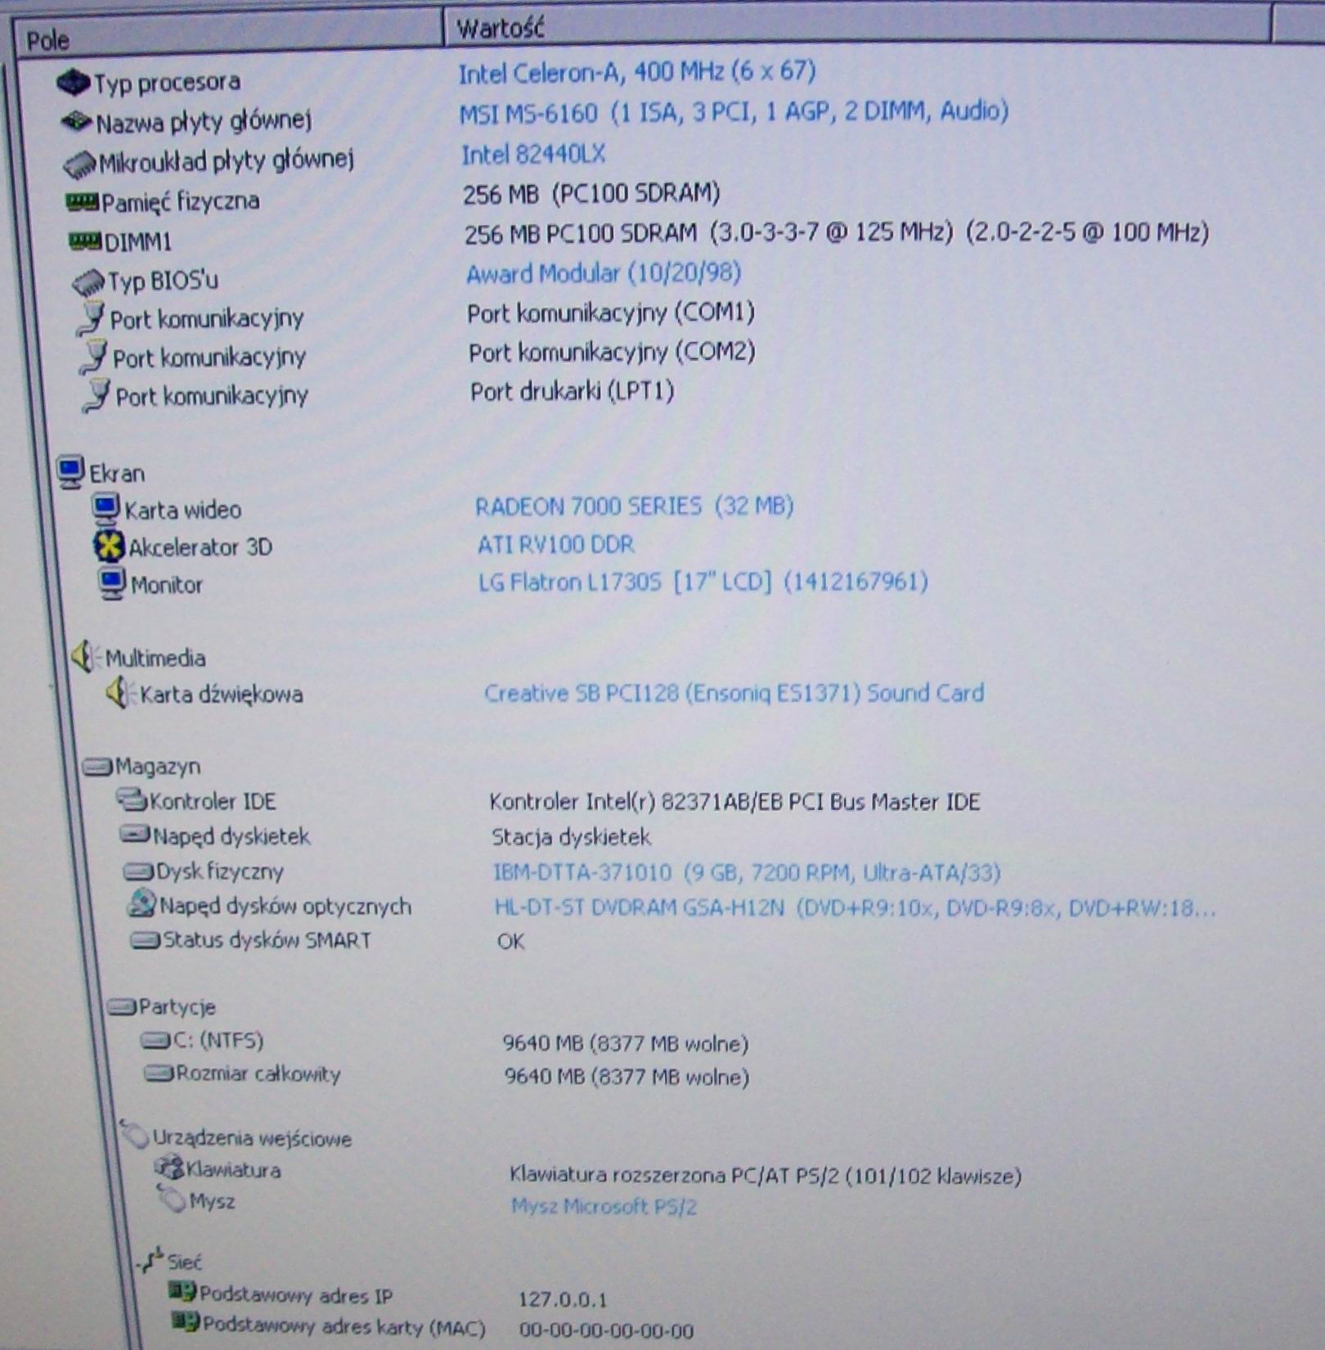The height and width of the screenshot is (1350, 1325).
Task: Select the Partycje section icon
Action: (x=121, y=1006)
